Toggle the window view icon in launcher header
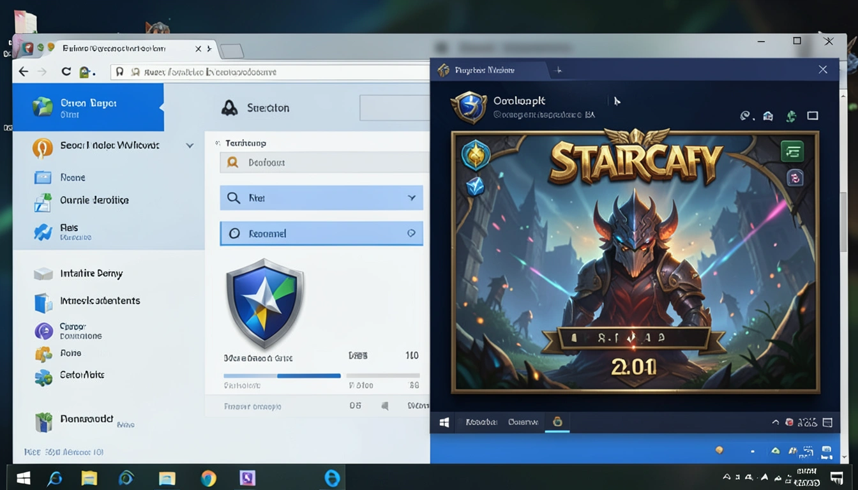The width and height of the screenshot is (858, 490). 813,116
